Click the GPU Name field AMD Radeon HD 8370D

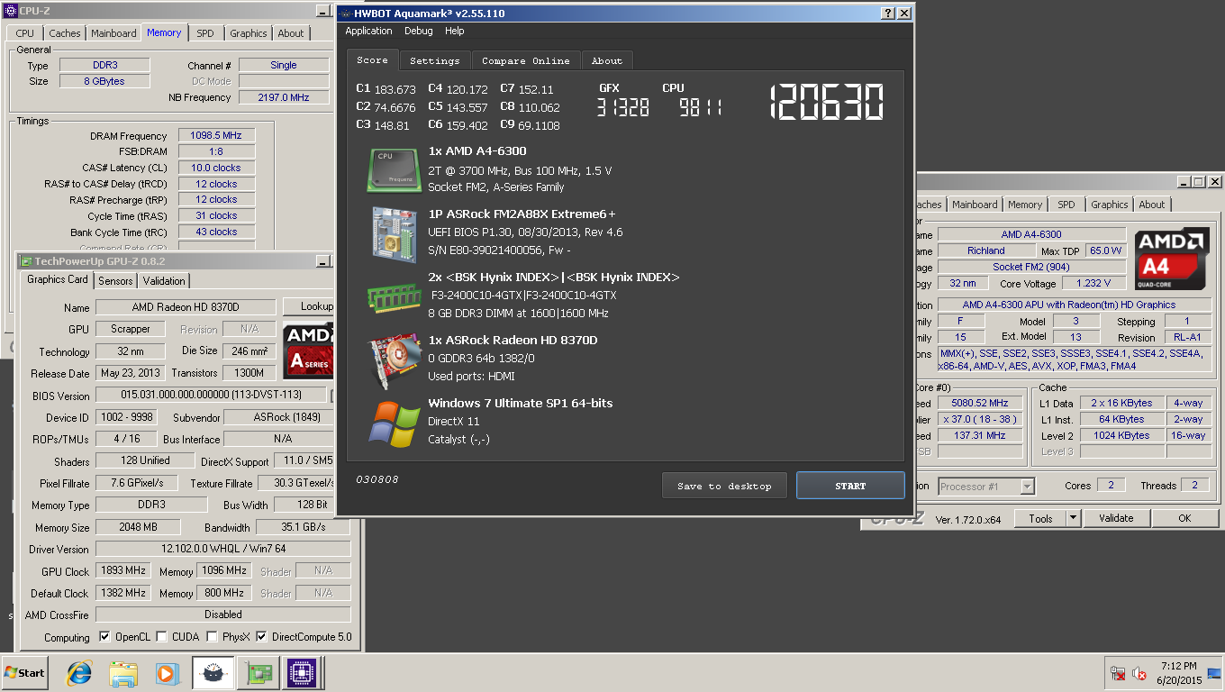[186, 307]
